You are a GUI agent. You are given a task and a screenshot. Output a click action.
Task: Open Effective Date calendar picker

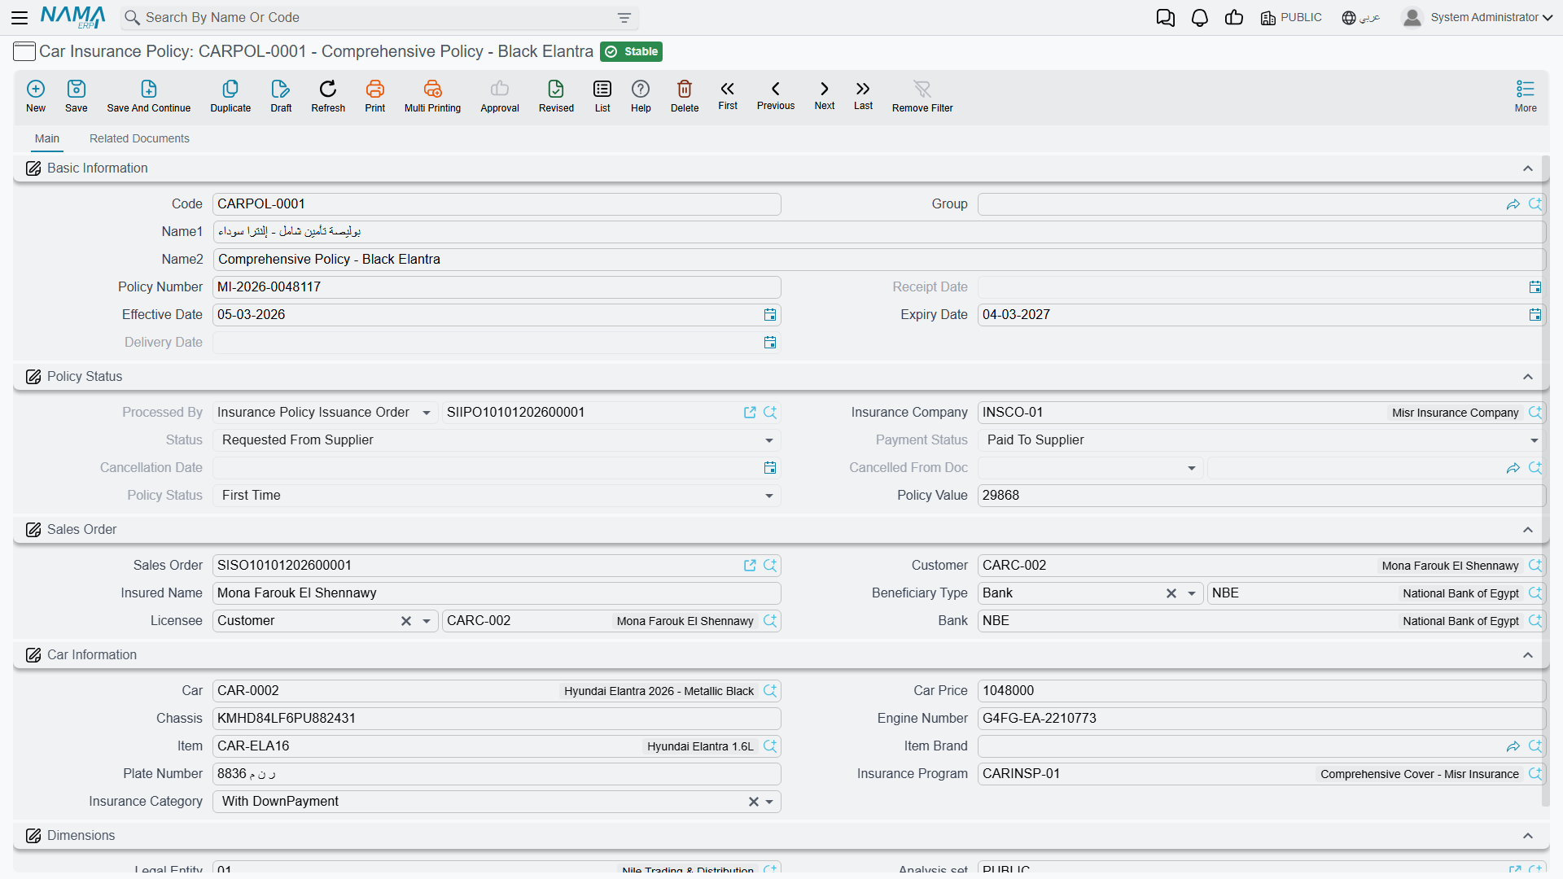770,315
